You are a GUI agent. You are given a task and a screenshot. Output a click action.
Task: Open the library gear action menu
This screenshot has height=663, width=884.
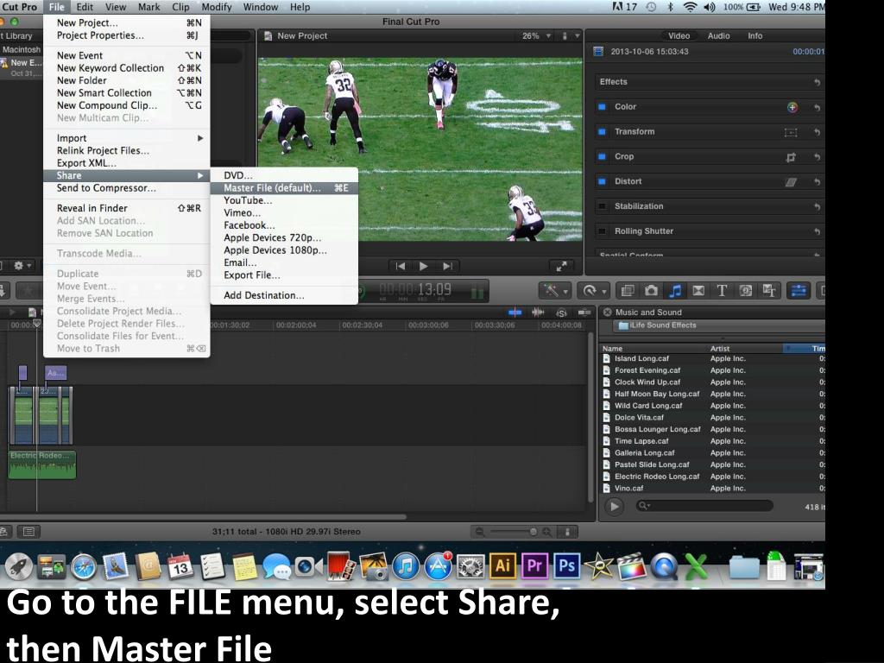[22, 266]
